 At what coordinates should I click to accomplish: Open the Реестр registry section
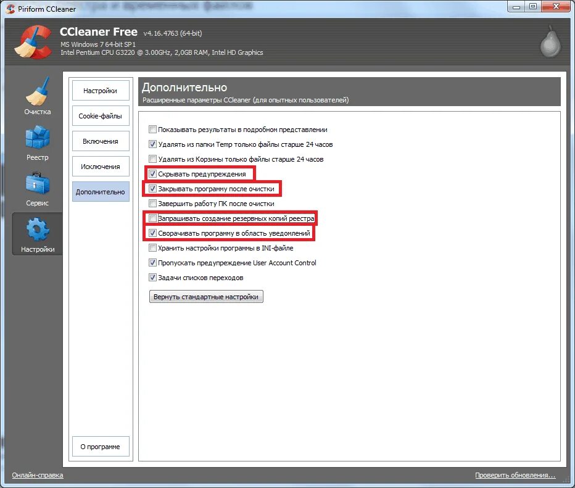click(38, 143)
